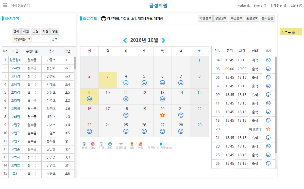304x189 pixels.
Task: Select the 퇴원 filter tab
Action: (x=45, y=31)
